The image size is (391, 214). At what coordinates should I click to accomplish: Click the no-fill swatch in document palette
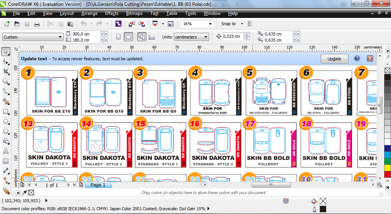click(x=31, y=192)
